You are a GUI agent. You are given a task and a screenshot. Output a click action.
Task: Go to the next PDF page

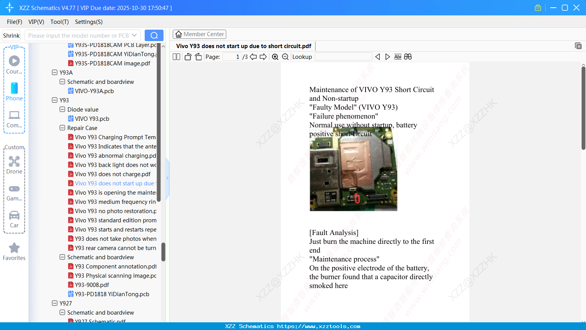coord(263,57)
